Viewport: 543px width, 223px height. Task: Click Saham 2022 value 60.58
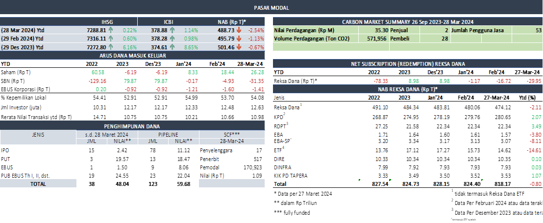(98, 72)
